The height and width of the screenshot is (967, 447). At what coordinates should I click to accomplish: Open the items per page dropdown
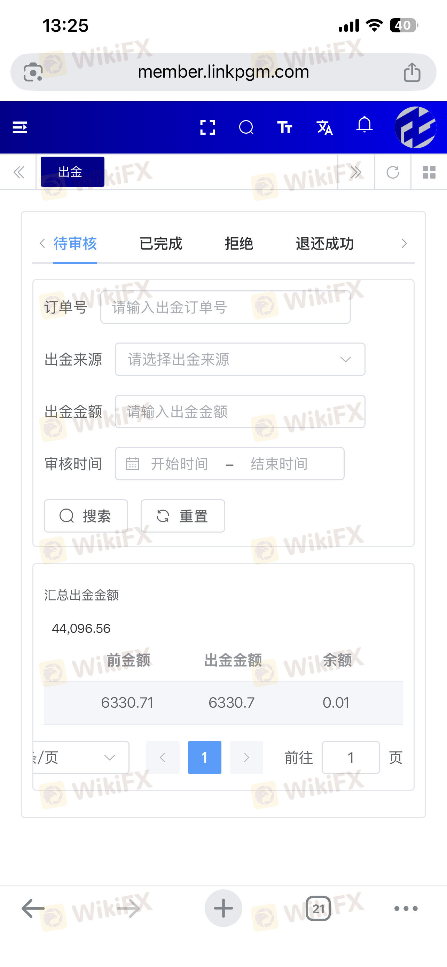click(x=81, y=757)
